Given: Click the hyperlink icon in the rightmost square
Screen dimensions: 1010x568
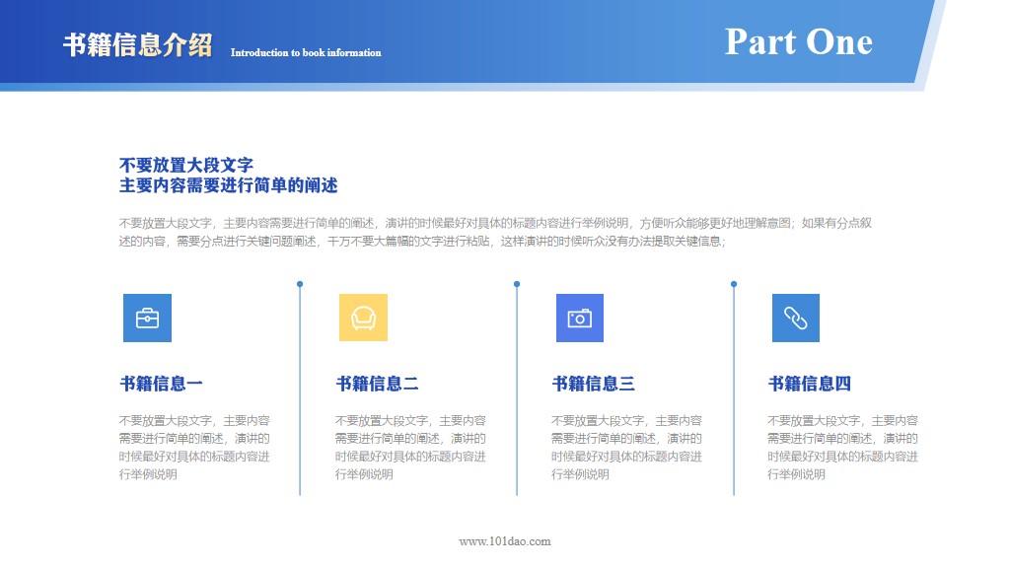Looking at the screenshot, I should [795, 318].
